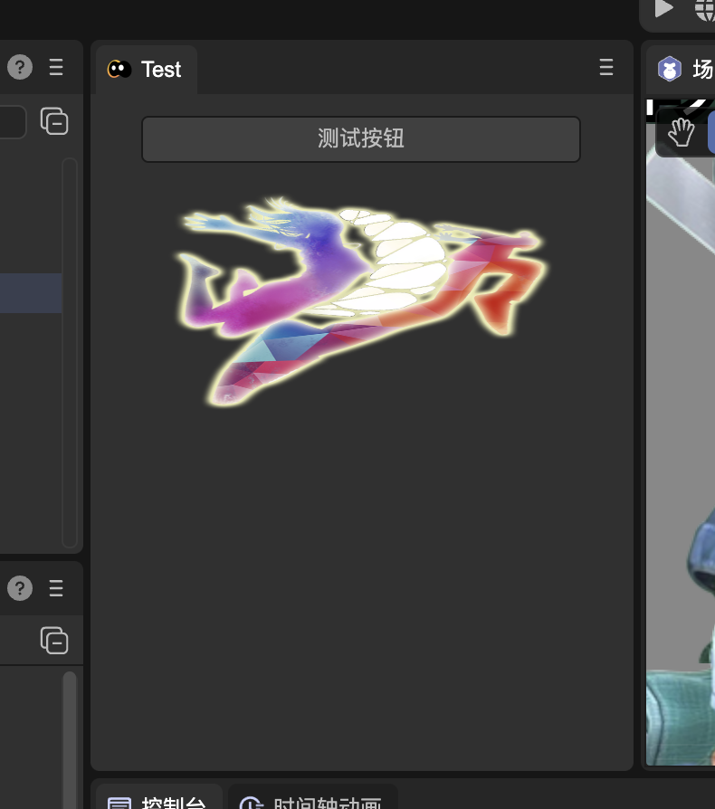Click the colorful dragon logo image
Viewport: 715px width, 809px height.
click(362, 299)
